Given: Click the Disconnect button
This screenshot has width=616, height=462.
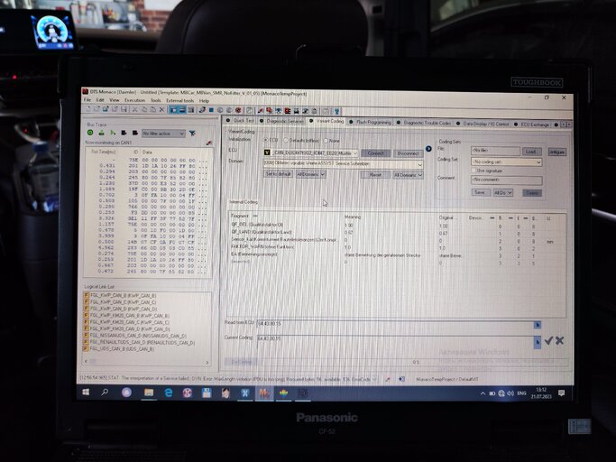Looking at the screenshot, I should click(408, 153).
